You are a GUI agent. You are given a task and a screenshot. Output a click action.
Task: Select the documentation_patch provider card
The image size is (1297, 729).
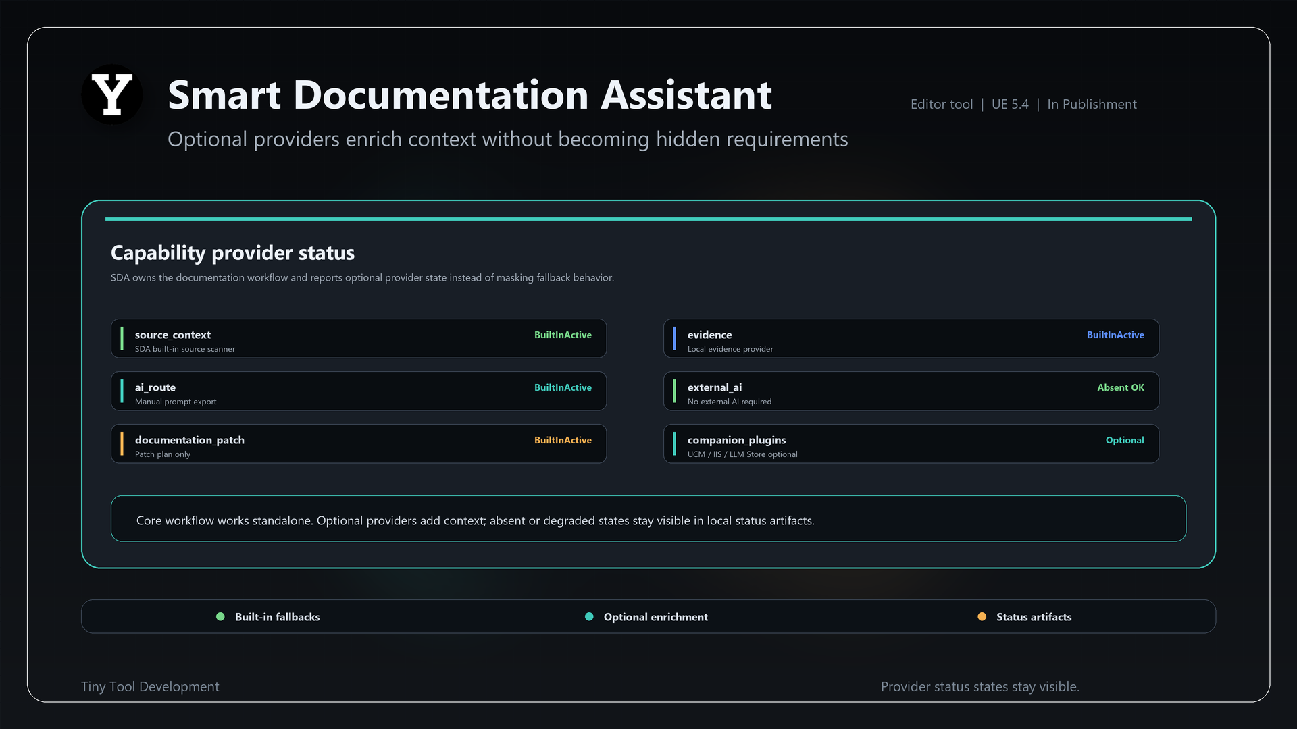359,443
